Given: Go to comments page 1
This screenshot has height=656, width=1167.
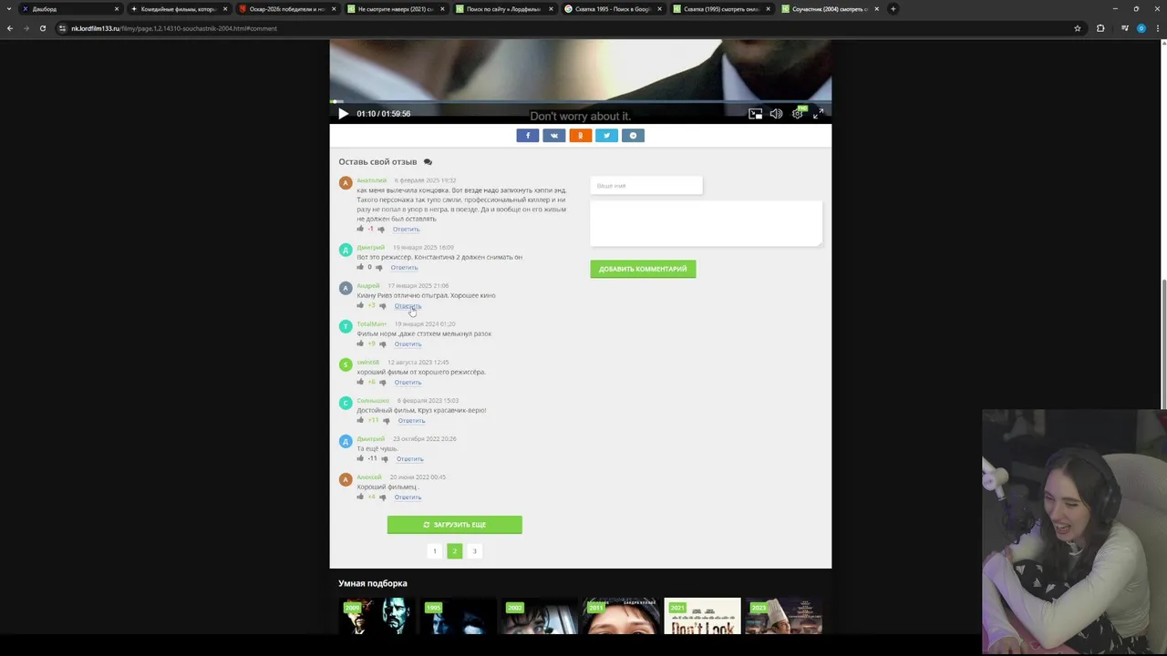Looking at the screenshot, I should [435, 551].
